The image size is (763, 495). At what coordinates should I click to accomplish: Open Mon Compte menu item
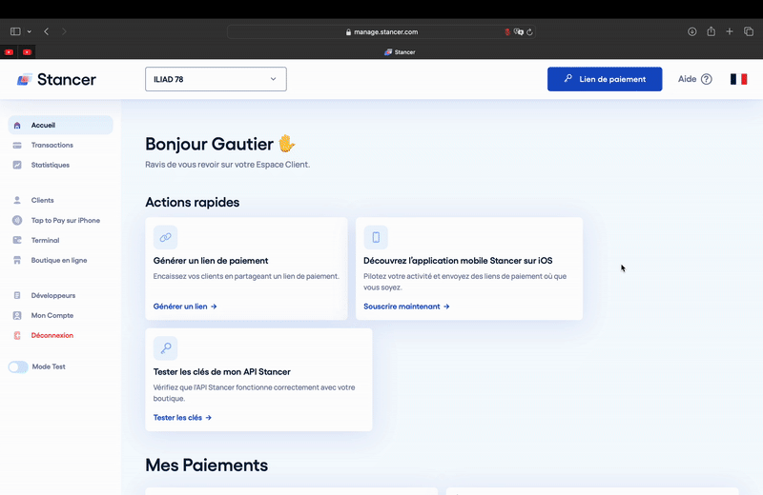(x=52, y=315)
